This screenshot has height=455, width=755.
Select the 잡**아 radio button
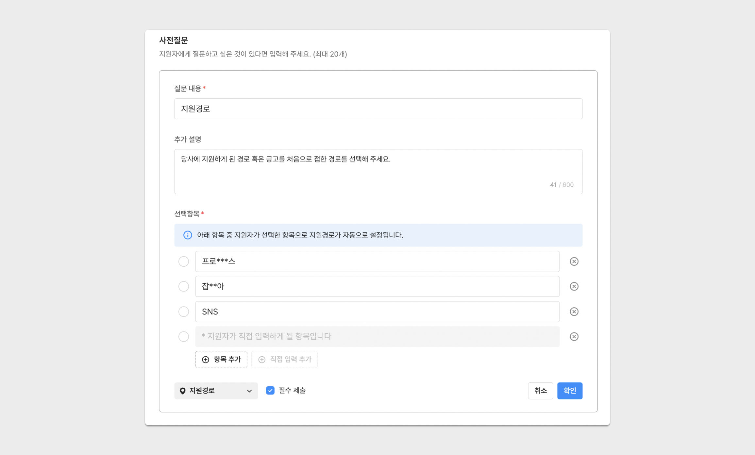(184, 286)
